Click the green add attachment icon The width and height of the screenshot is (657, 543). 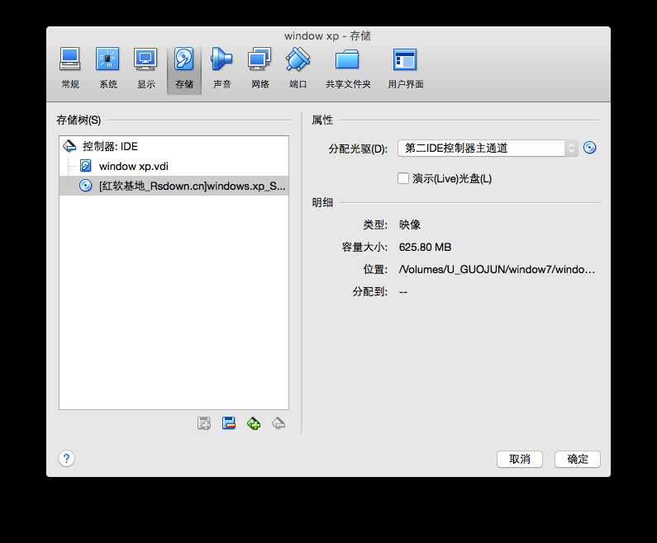[x=254, y=423]
